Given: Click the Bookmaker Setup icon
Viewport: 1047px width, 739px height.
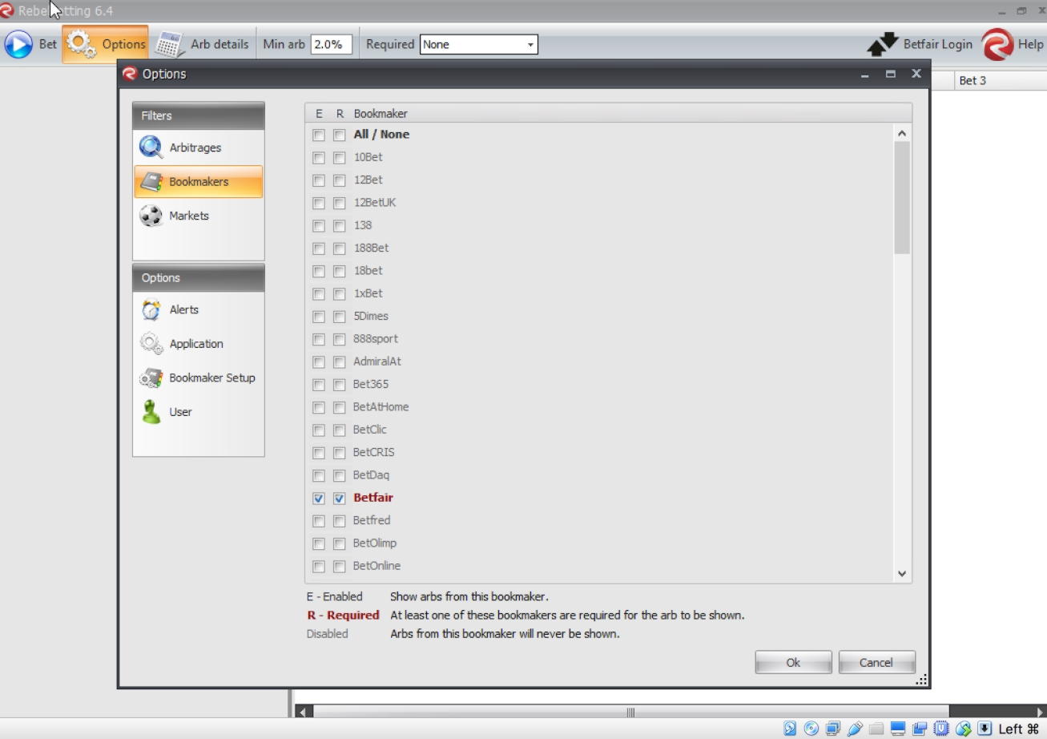Looking at the screenshot, I should tap(151, 378).
